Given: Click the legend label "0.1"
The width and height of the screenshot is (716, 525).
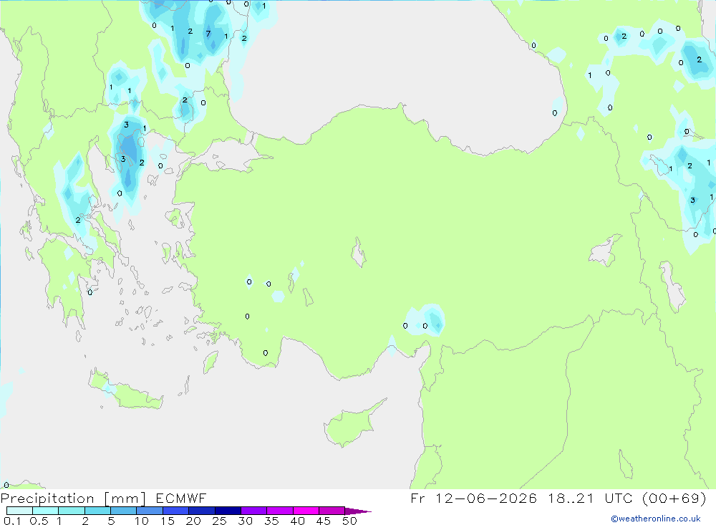Looking at the screenshot, I should click(12, 521).
